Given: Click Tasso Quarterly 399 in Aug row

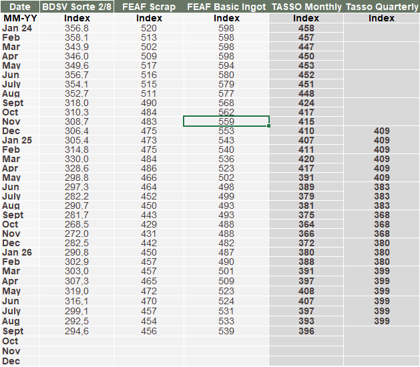Looking at the screenshot, I should (382, 321).
